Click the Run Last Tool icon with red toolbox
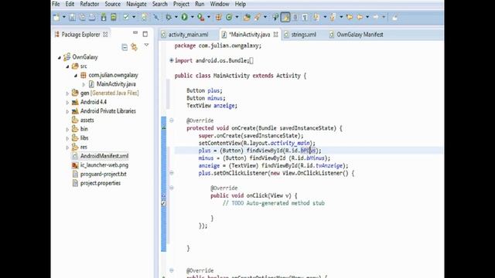 [200, 17]
